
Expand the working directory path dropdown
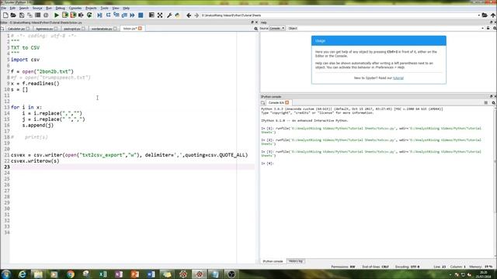(479, 15)
